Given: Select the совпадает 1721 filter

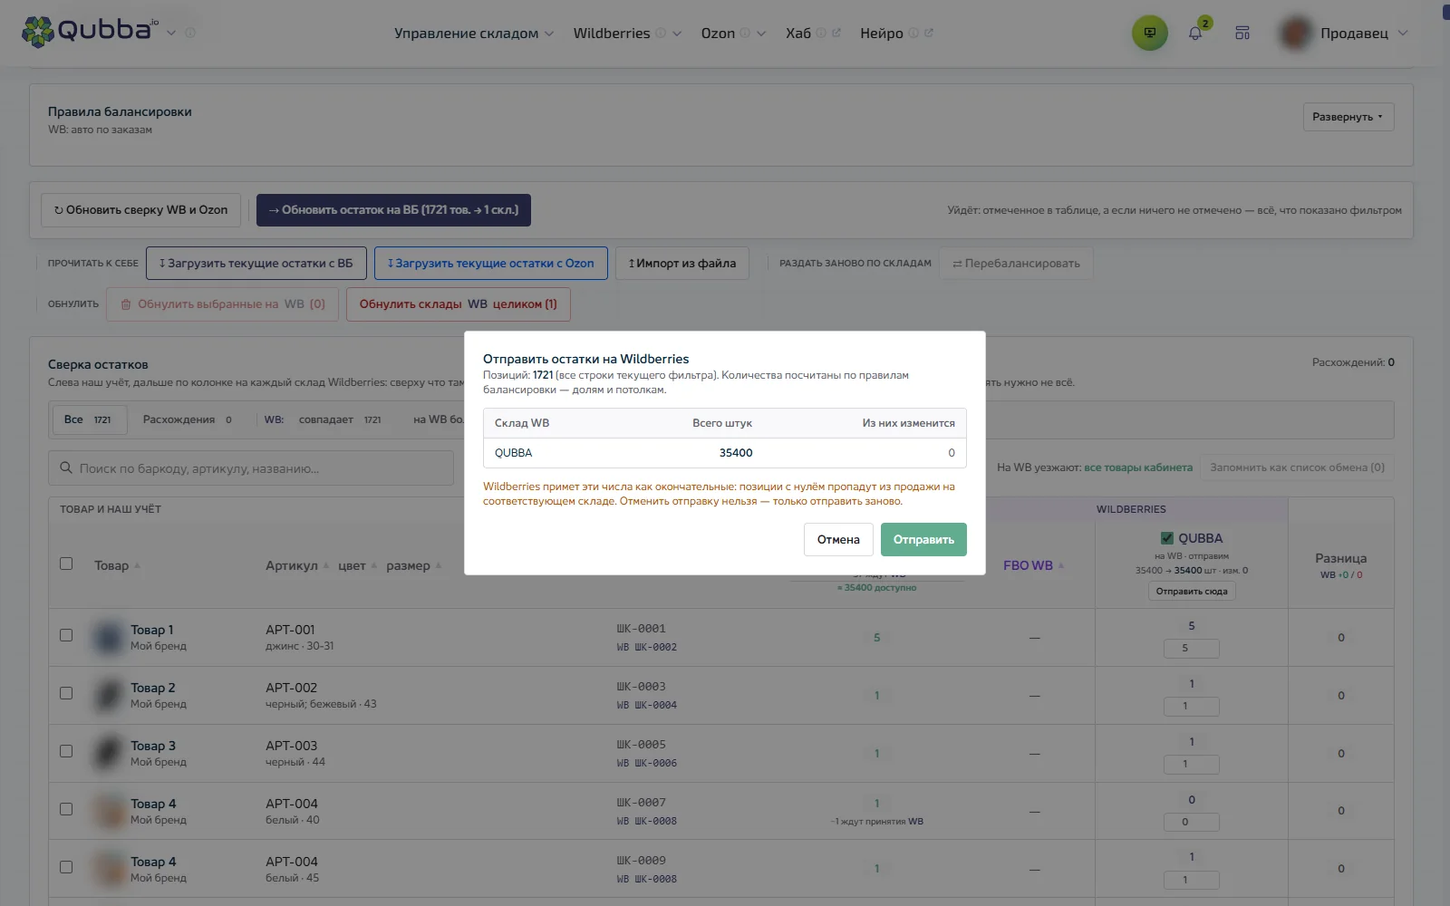Looking at the screenshot, I should tap(340, 420).
